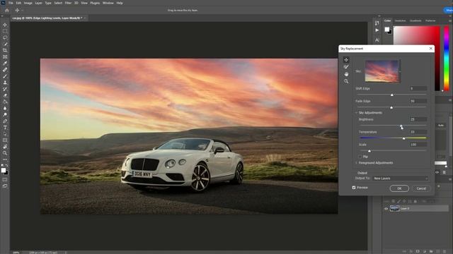Close the Sky Replacement dialog
Viewport: 453px width, 254px height.
431,49
